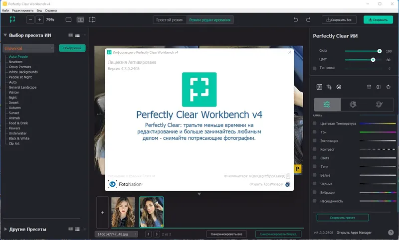
Task: Switch to Режим редактирования tab
Action: tap(210, 20)
